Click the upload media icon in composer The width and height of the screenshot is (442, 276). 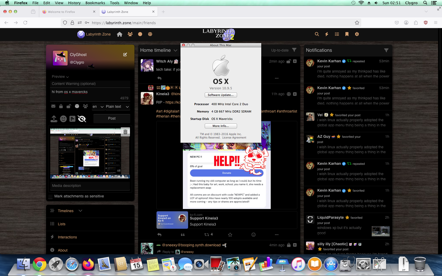pos(54,119)
